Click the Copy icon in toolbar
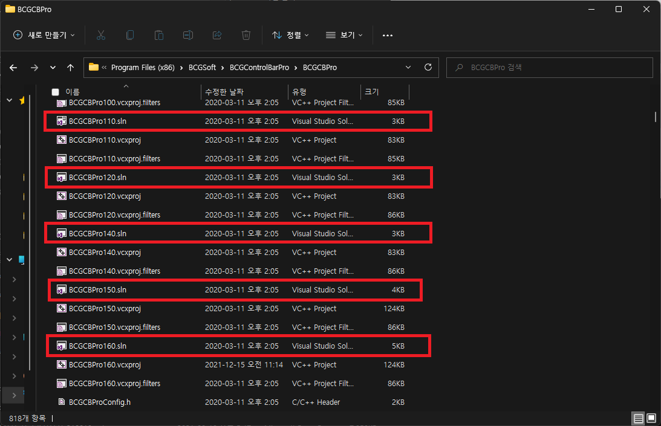Screen dimensions: 661x426 pyautogui.click(x=130, y=36)
